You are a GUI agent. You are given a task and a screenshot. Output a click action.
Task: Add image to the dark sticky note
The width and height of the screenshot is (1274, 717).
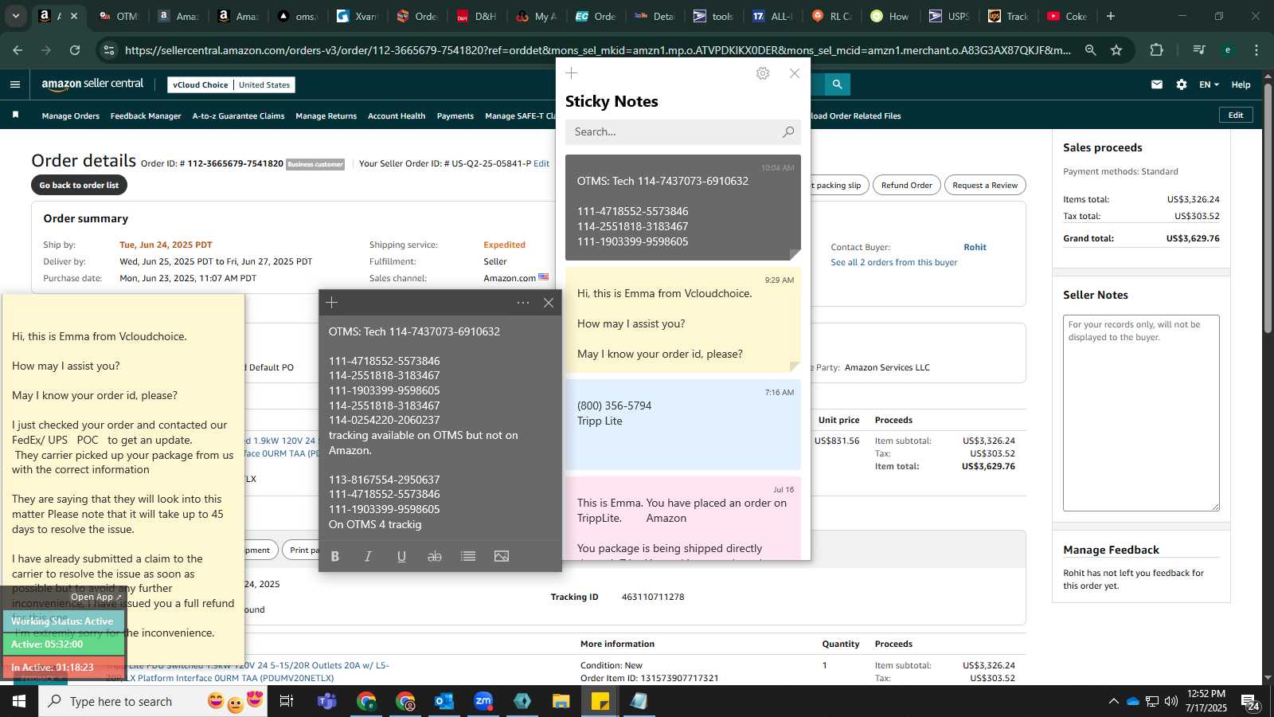(502, 556)
